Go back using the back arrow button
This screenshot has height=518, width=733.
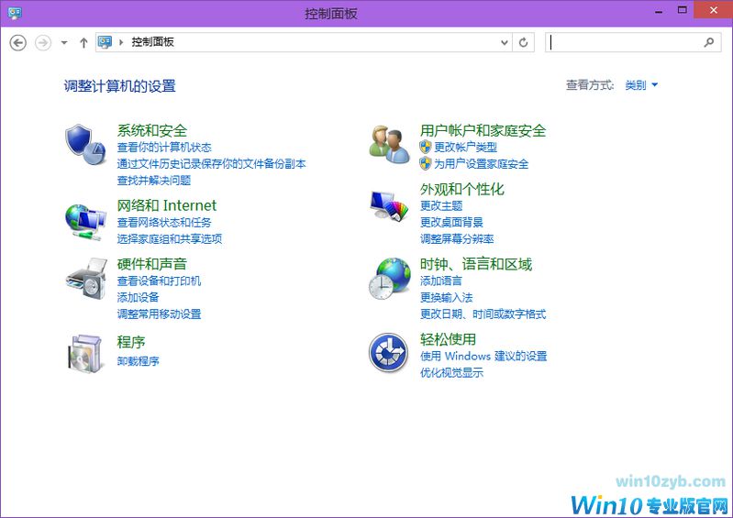[x=17, y=42]
